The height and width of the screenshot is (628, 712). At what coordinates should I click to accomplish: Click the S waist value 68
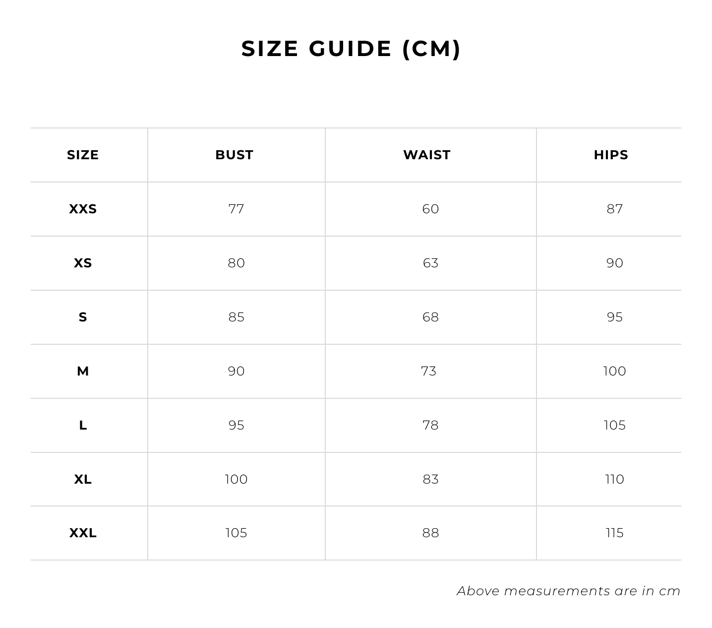[430, 317]
